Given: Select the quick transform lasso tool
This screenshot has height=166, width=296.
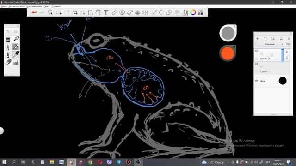Looking at the screenshot, I should pos(83,12).
